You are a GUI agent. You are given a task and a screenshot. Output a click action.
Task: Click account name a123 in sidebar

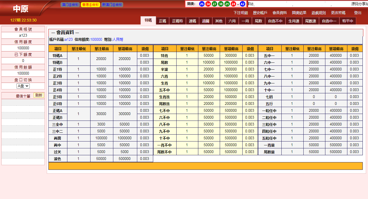[x=23, y=36]
